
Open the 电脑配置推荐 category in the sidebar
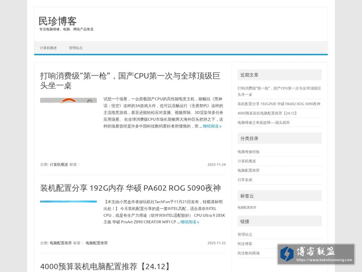(249, 170)
